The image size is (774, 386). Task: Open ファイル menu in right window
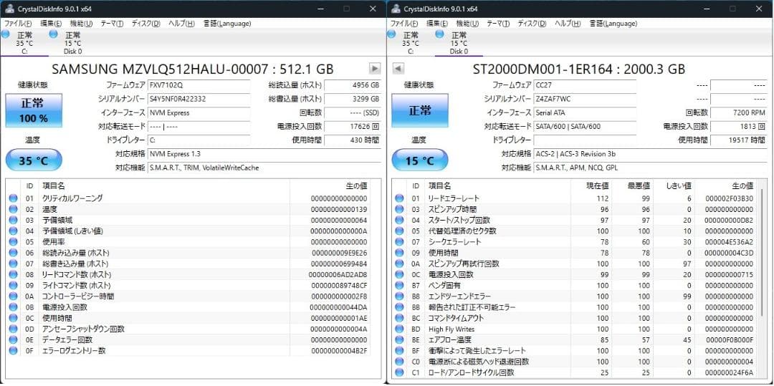point(404,23)
